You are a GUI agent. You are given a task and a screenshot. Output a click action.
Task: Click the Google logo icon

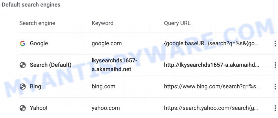coord(23,44)
